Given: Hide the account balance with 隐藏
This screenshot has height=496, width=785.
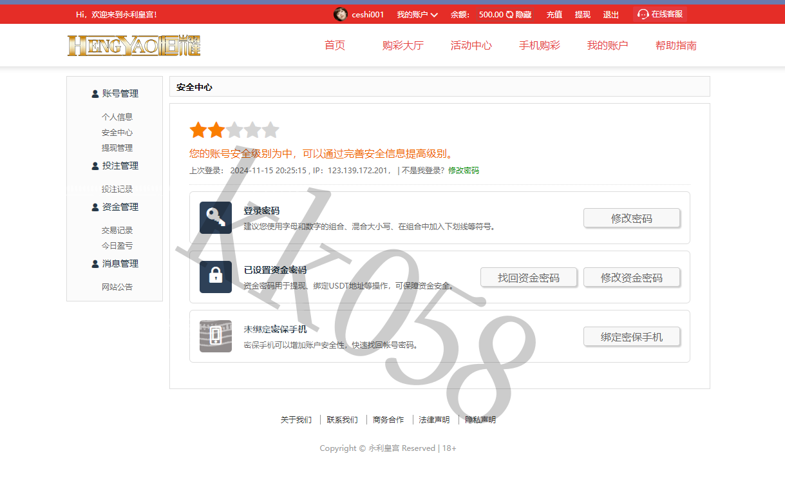Looking at the screenshot, I should tap(524, 14).
